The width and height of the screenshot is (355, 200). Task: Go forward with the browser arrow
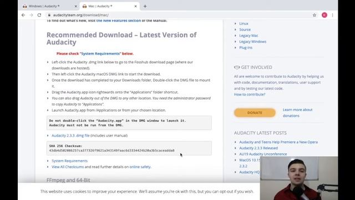pyautogui.click(x=31, y=15)
